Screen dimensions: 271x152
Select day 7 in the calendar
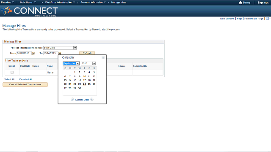pos(70,76)
